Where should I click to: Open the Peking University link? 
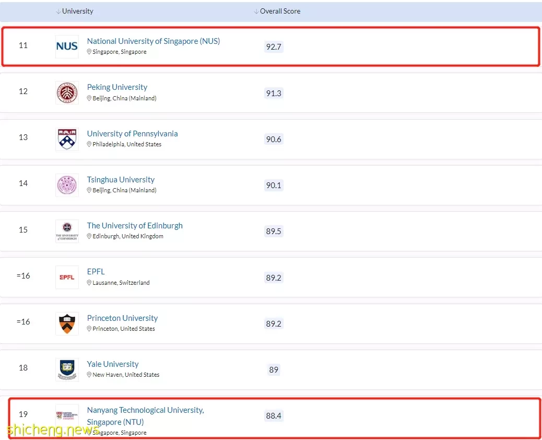[x=117, y=87]
